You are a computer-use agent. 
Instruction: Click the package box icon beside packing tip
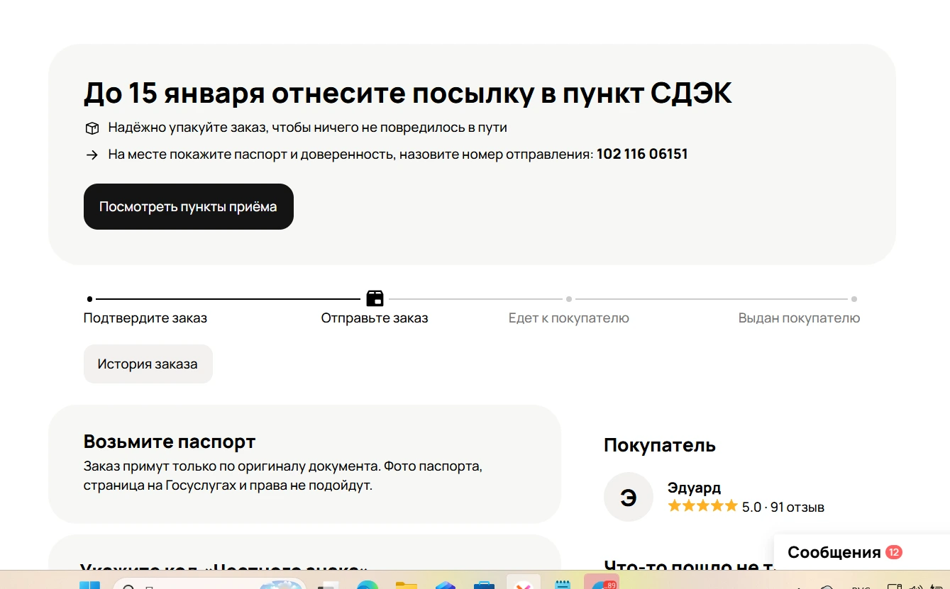coord(92,128)
